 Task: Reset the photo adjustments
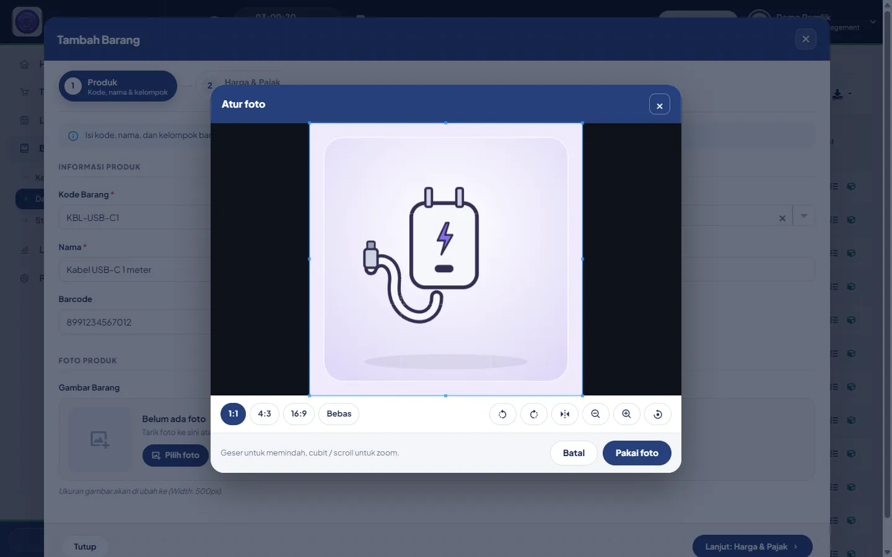click(658, 414)
